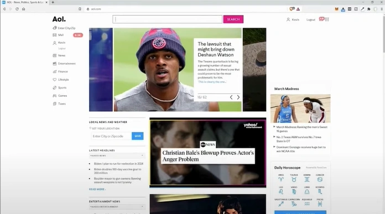Viewport: 385px width, 214px height.
Task: Open Entertainment in the sidebar
Action: pyautogui.click(x=66, y=64)
